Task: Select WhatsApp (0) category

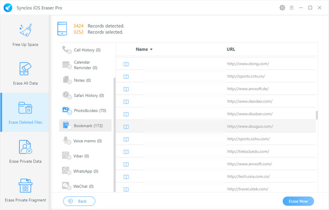Action: click(x=85, y=171)
